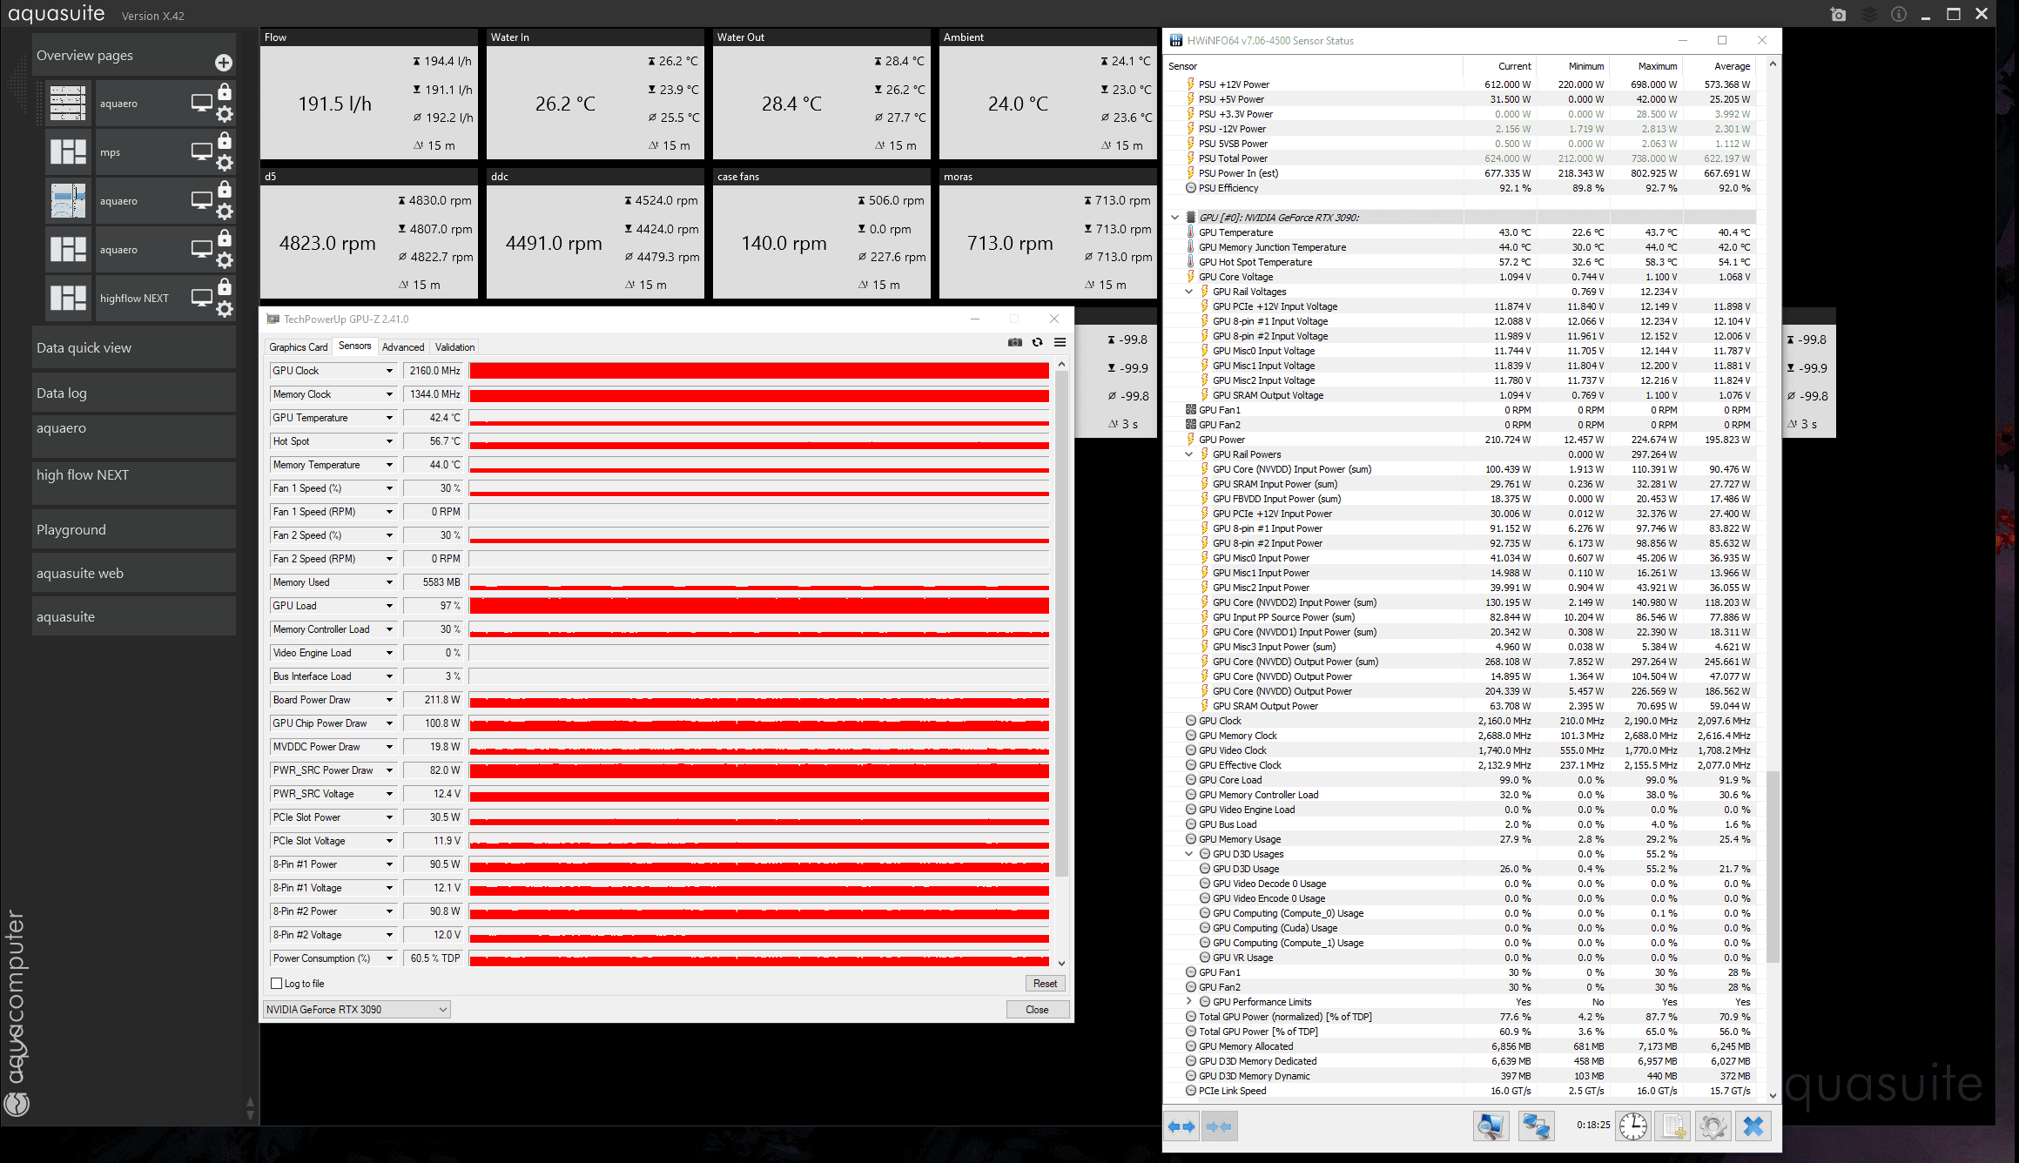The image size is (2019, 1163).
Task: Open the HWiNFO settings gear icon
Action: pyautogui.click(x=1713, y=1126)
